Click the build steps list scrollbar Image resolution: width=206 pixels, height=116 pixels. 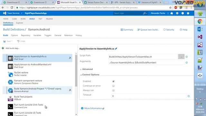click(76, 71)
